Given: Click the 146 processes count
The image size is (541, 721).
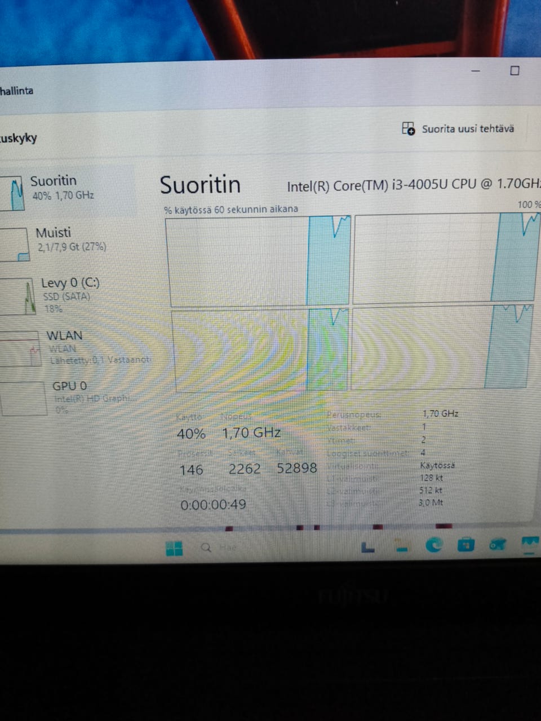Looking at the screenshot, I should click(191, 470).
